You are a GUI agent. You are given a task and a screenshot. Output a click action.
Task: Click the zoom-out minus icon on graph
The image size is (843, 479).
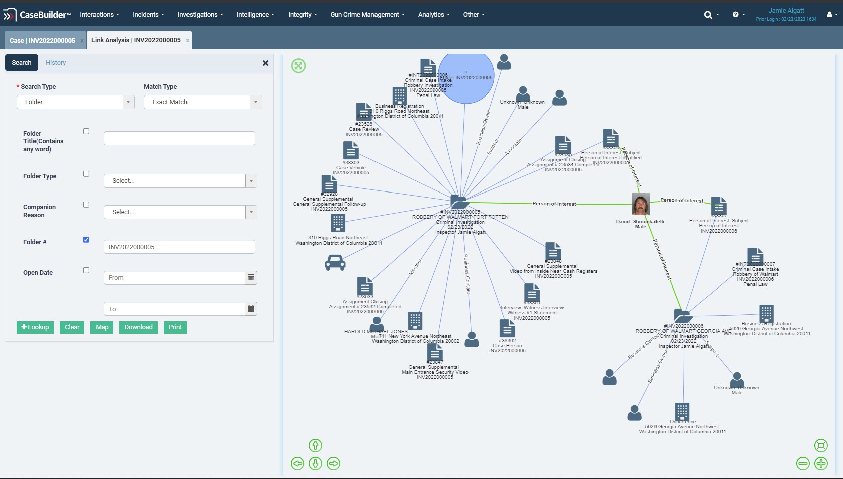click(x=803, y=463)
